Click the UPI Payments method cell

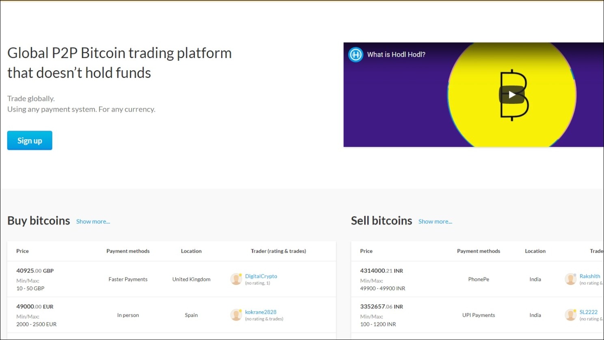tap(479, 315)
